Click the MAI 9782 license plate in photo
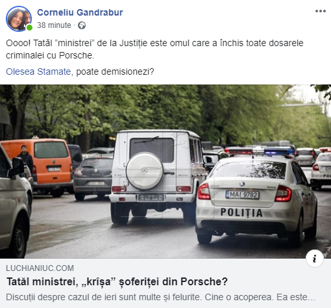This screenshot has height=308, width=331. (x=242, y=195)
